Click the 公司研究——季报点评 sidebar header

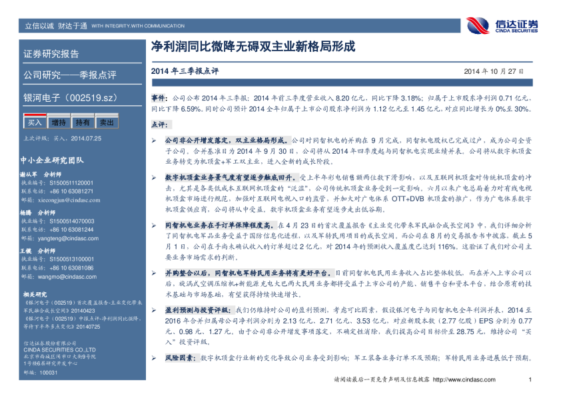tap(70, 75)
